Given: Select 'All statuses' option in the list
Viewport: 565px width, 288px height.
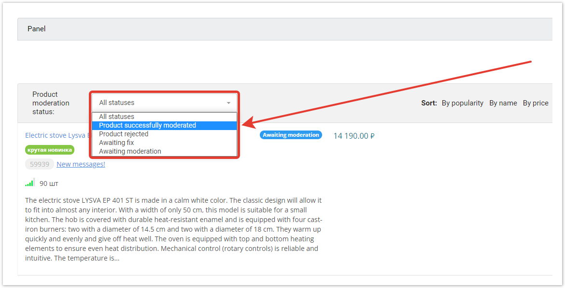Looking at the screenshot, I should coord(116,117).
